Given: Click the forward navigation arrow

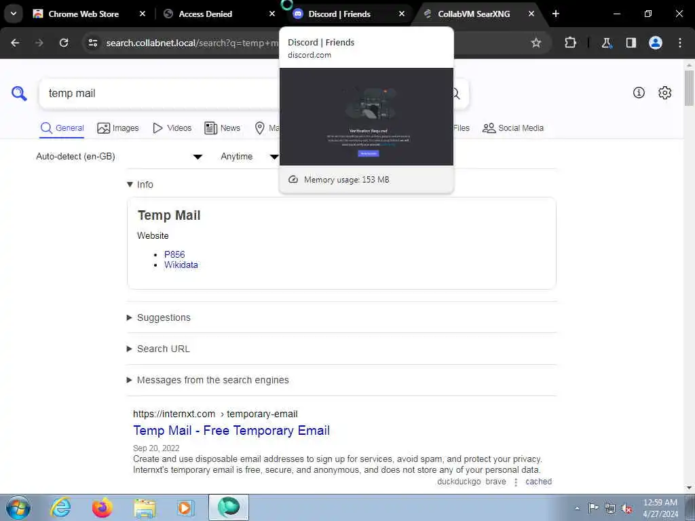Looking at the screenshot, I should 39,43.
